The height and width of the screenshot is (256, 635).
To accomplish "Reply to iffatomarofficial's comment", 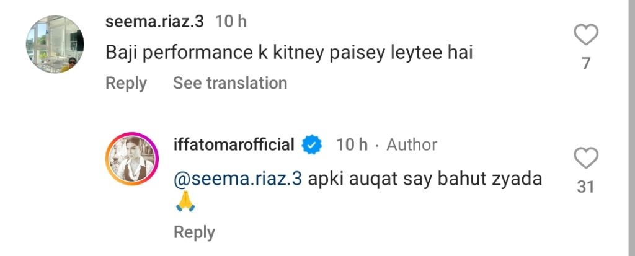I will pyautogui.click(x=194, y=232).
